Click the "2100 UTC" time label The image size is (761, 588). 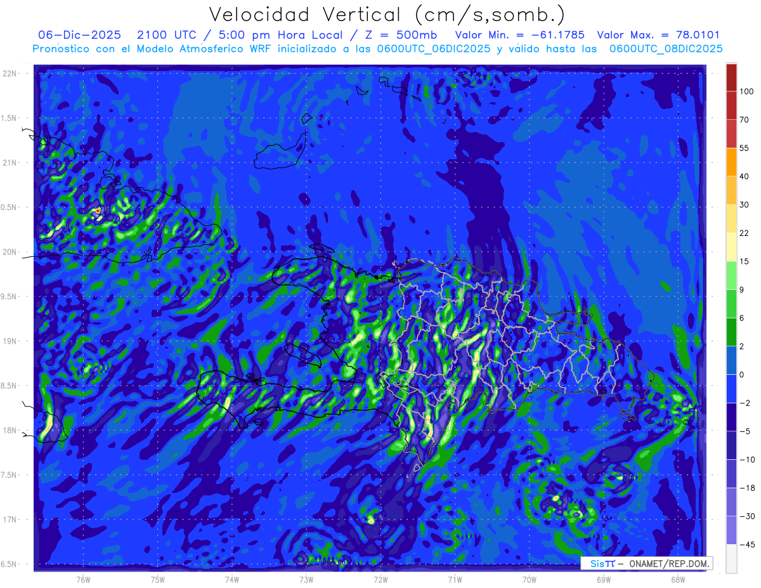(167, 35)
